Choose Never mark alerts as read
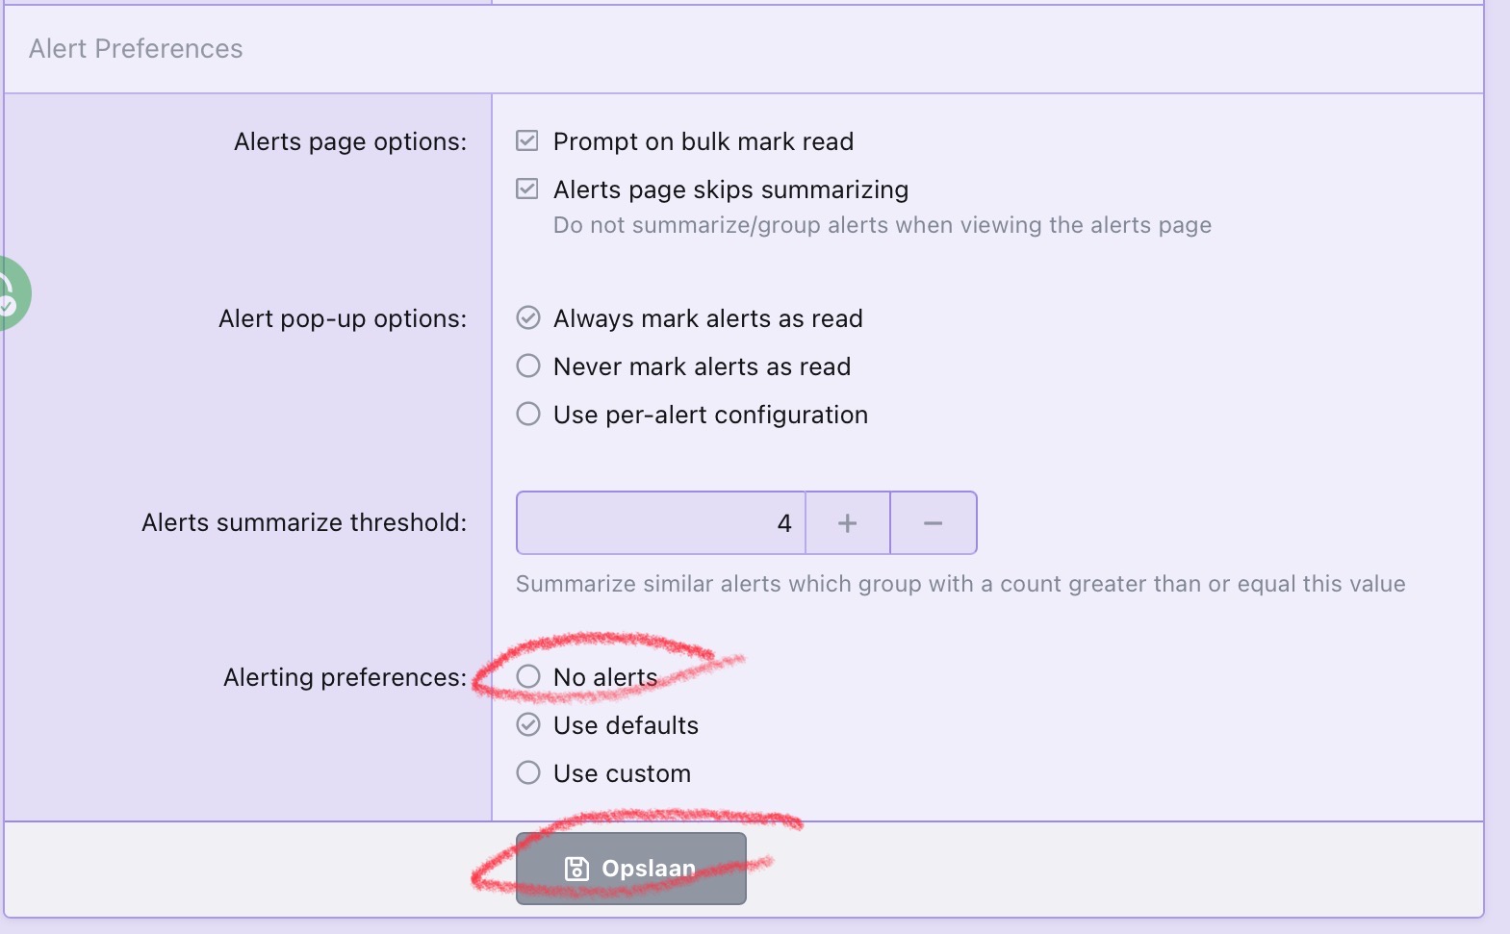Screen dimensions: 1510x934 [x=528, y=366]
